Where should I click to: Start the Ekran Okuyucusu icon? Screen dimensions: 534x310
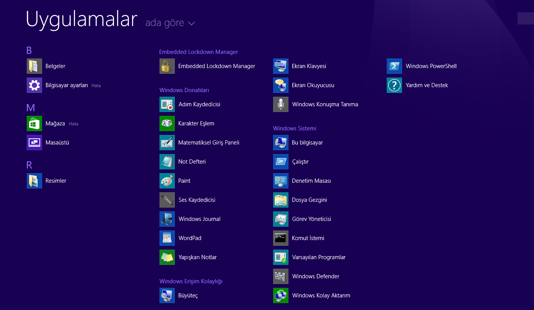281,85
